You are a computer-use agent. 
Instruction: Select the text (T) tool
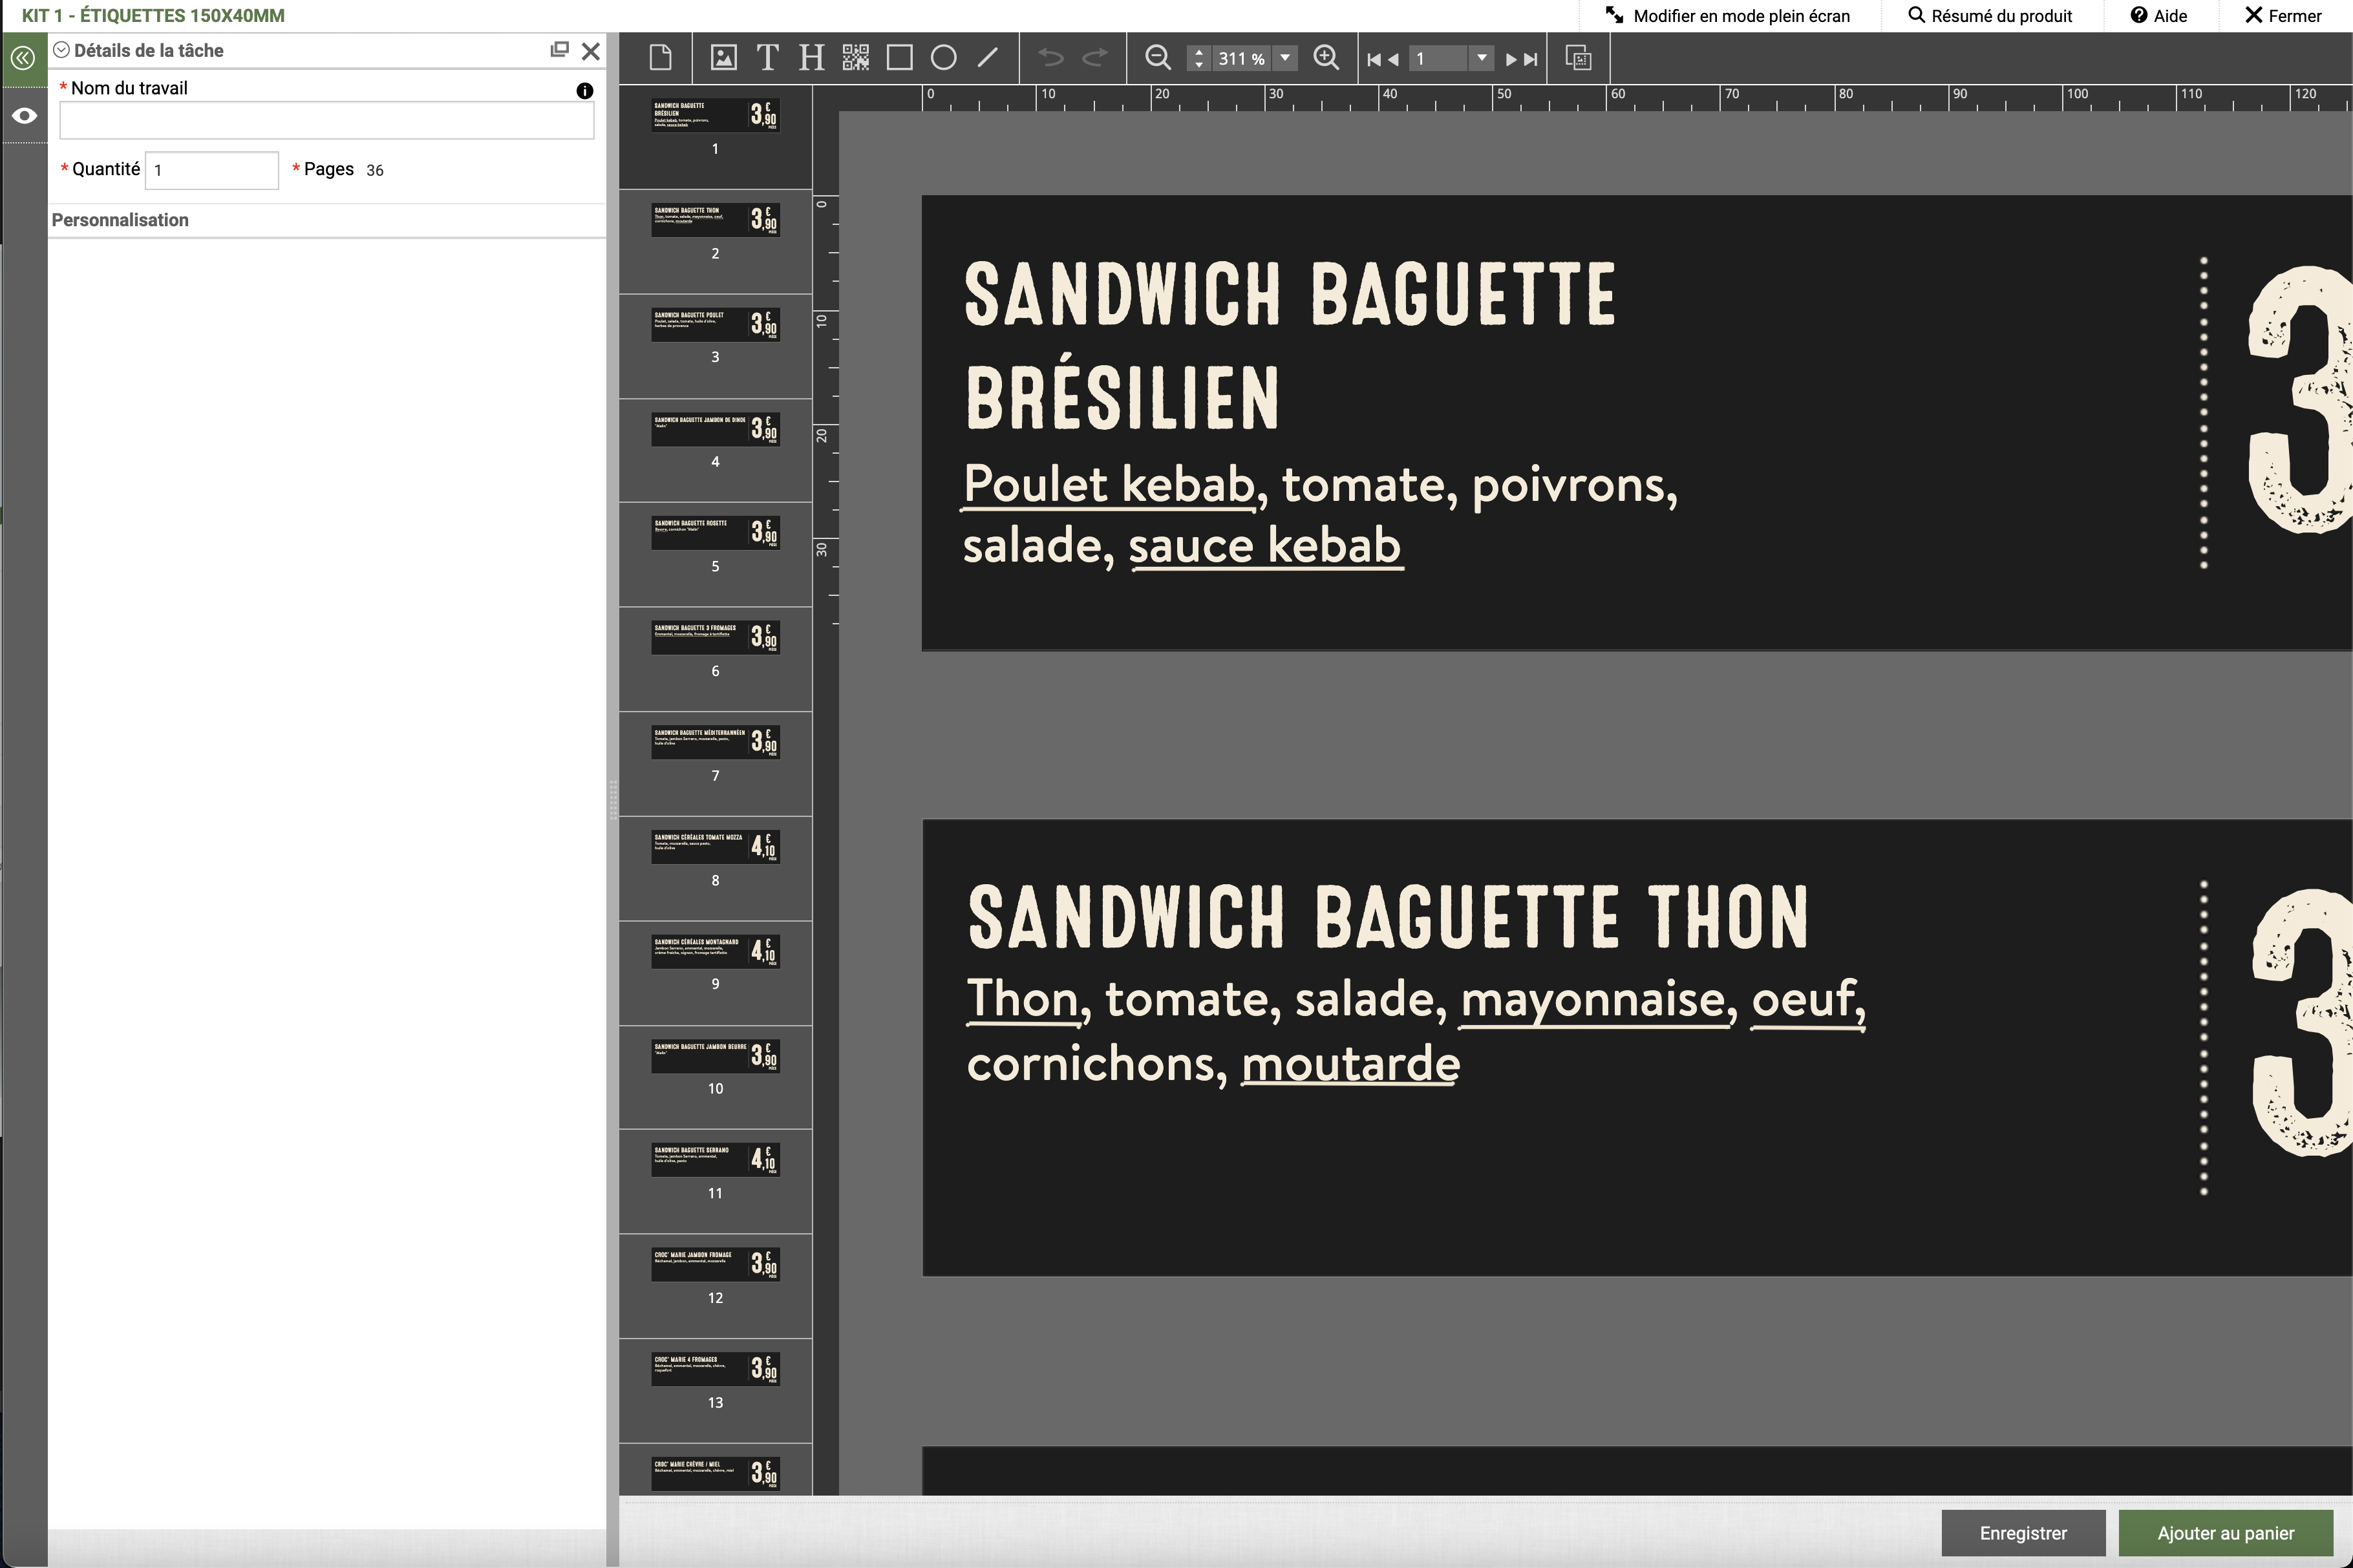pos(767,58)
